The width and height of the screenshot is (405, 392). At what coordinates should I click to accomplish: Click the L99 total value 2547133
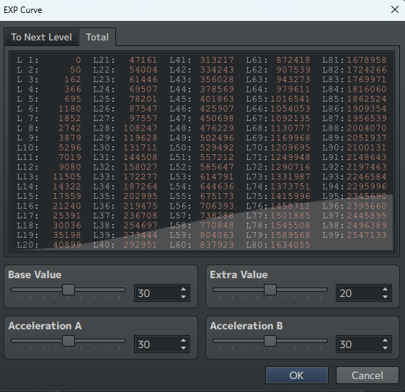tap(367, 235)
